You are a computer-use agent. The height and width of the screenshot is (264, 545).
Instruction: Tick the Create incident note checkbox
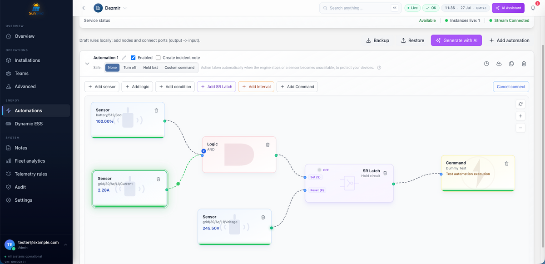tap(158, 58)
